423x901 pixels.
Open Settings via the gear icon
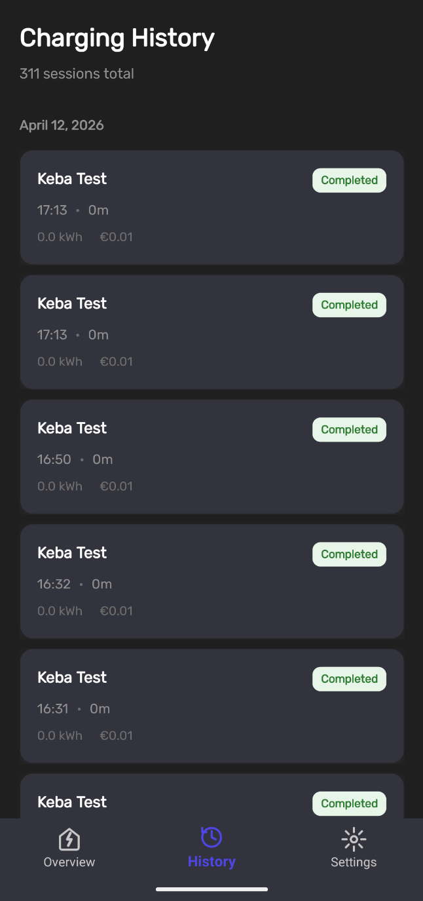coord(354,839)
